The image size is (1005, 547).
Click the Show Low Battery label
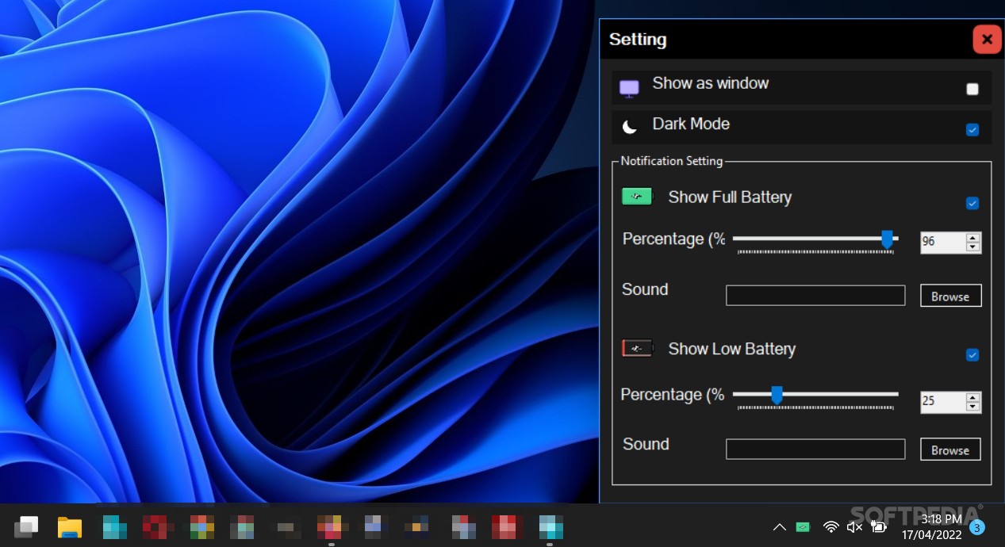pyautogui.click(x=731, y=349)
